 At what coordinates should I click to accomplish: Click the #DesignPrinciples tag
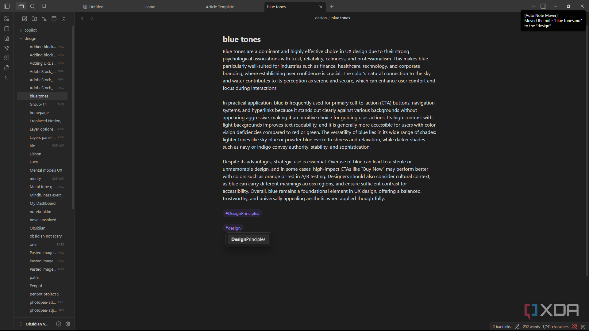pyautogui.click(x=242, y=213)
